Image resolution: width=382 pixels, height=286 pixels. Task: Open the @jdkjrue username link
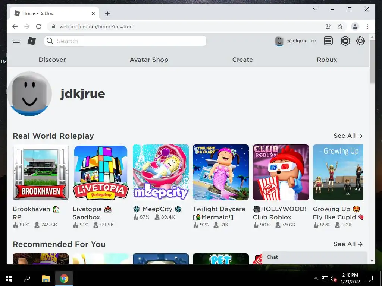coord(297,41)
